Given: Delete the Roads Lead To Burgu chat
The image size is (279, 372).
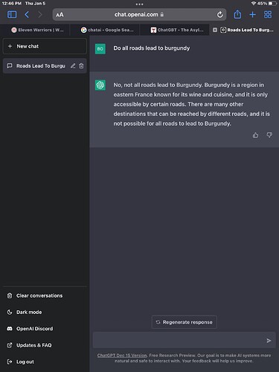Looking at the screenshot, I should [x=81, y=66].
